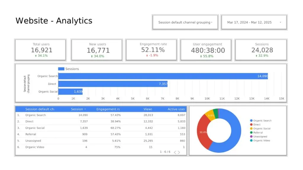This screenshot has height=170, width=303.
Task: Select Unassigned in donut legend
Action: [x=259, y=136]
